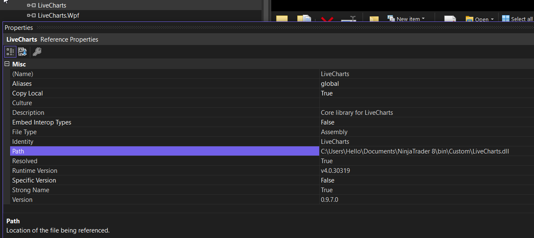534x238 pixels.
Task: Click the red X delete icon
Action: pos(327,19)
